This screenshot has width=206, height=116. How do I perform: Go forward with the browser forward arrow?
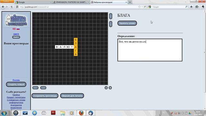pyautogui.click(x=7, y=7)
